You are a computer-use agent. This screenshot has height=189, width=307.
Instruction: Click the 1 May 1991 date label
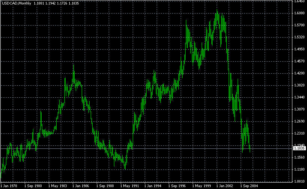pyautogui.click(x=130, y=186)
